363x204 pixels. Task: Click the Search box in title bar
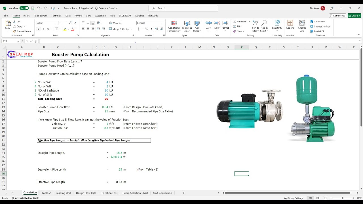[183, 8]
